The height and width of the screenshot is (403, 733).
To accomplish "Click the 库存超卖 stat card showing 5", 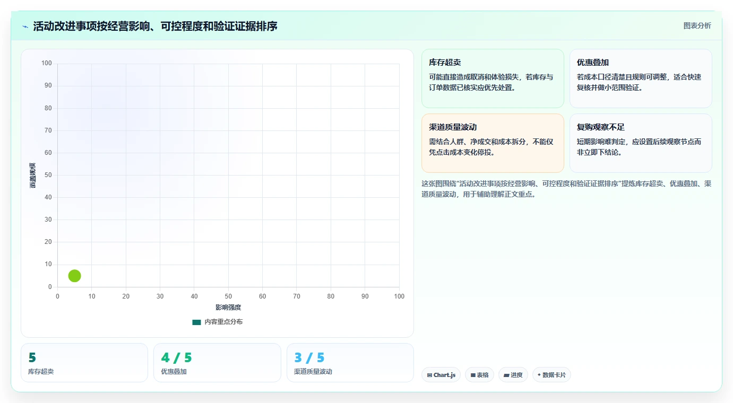I will tap(84, 363).
